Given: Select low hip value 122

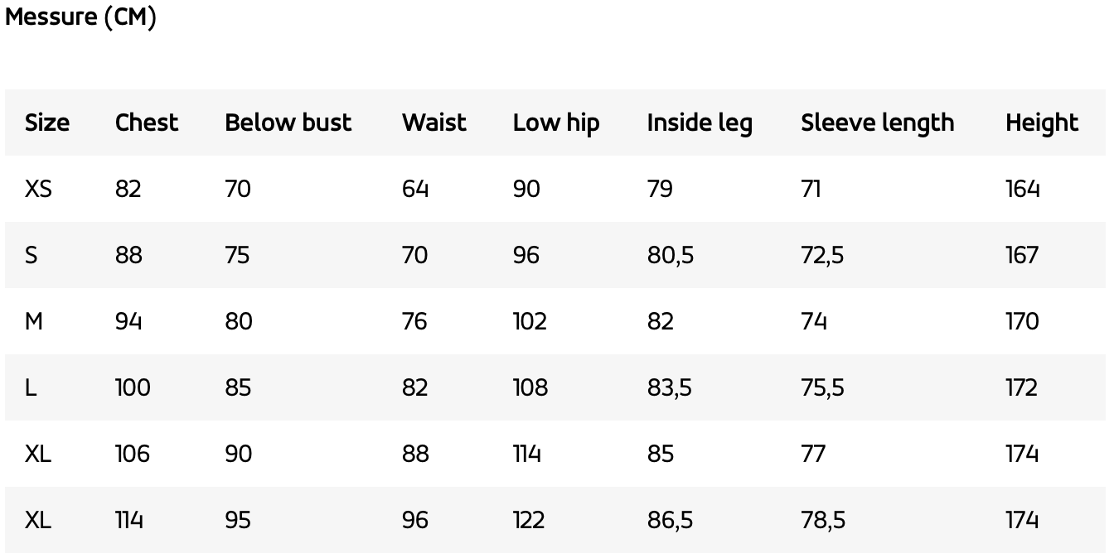Looking at the screenshot, I should [529, 520].
